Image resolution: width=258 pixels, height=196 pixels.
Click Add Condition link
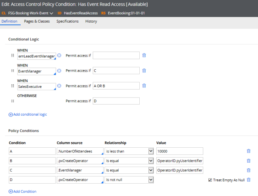(22, 191)
